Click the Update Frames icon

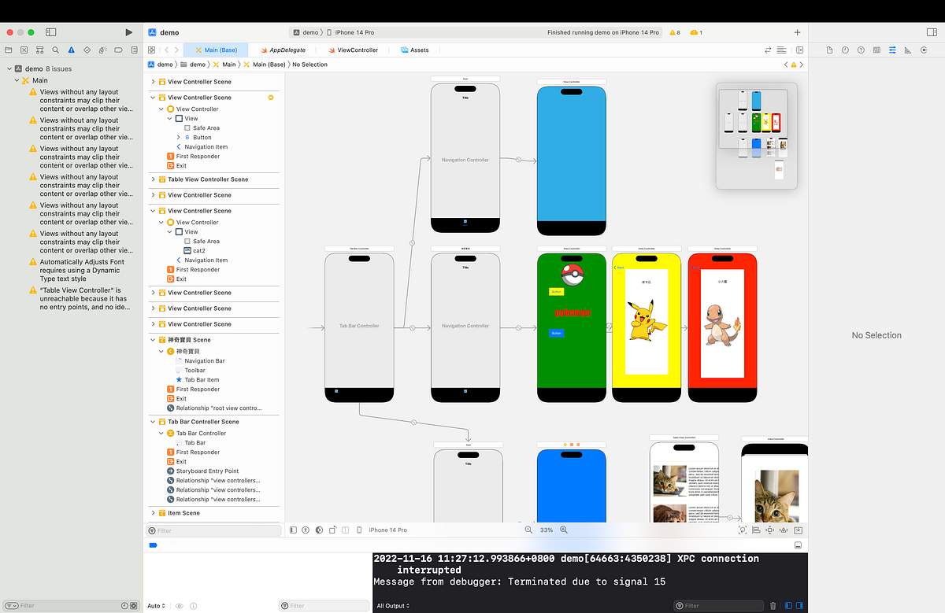click(743, 530)
